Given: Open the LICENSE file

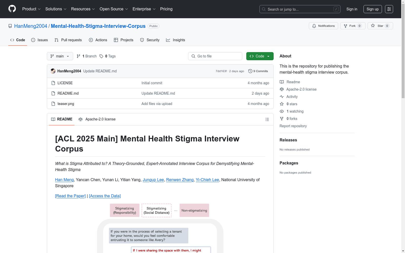Looking at the screenshot, I should 65,83.
